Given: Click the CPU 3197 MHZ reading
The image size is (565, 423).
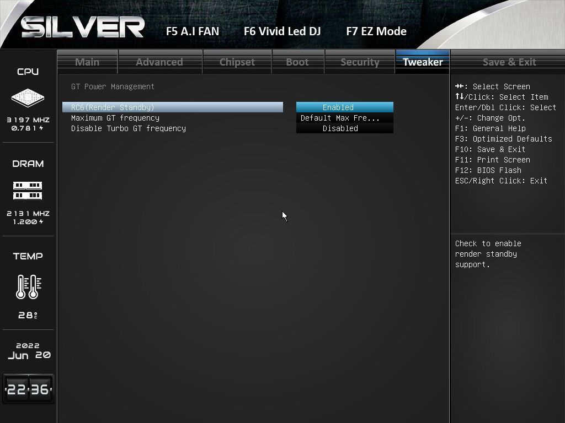Looking at the screenshot, I should 28,120.
